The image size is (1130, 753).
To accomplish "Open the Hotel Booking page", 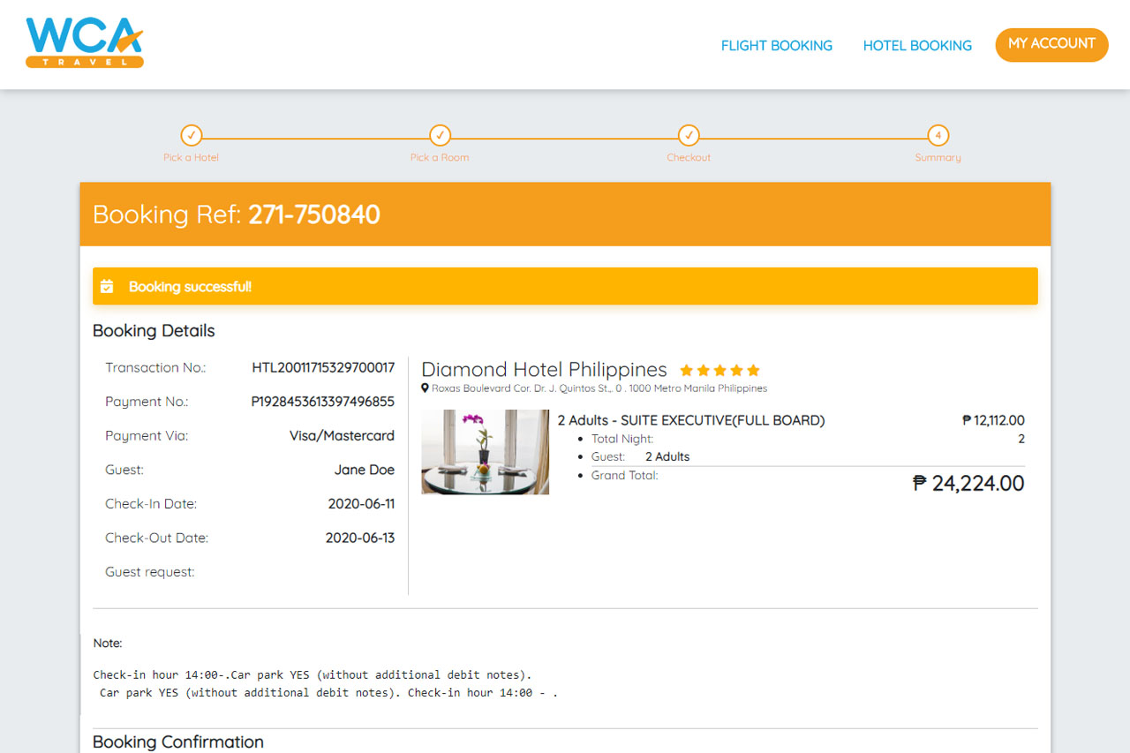I will (917, 46).
